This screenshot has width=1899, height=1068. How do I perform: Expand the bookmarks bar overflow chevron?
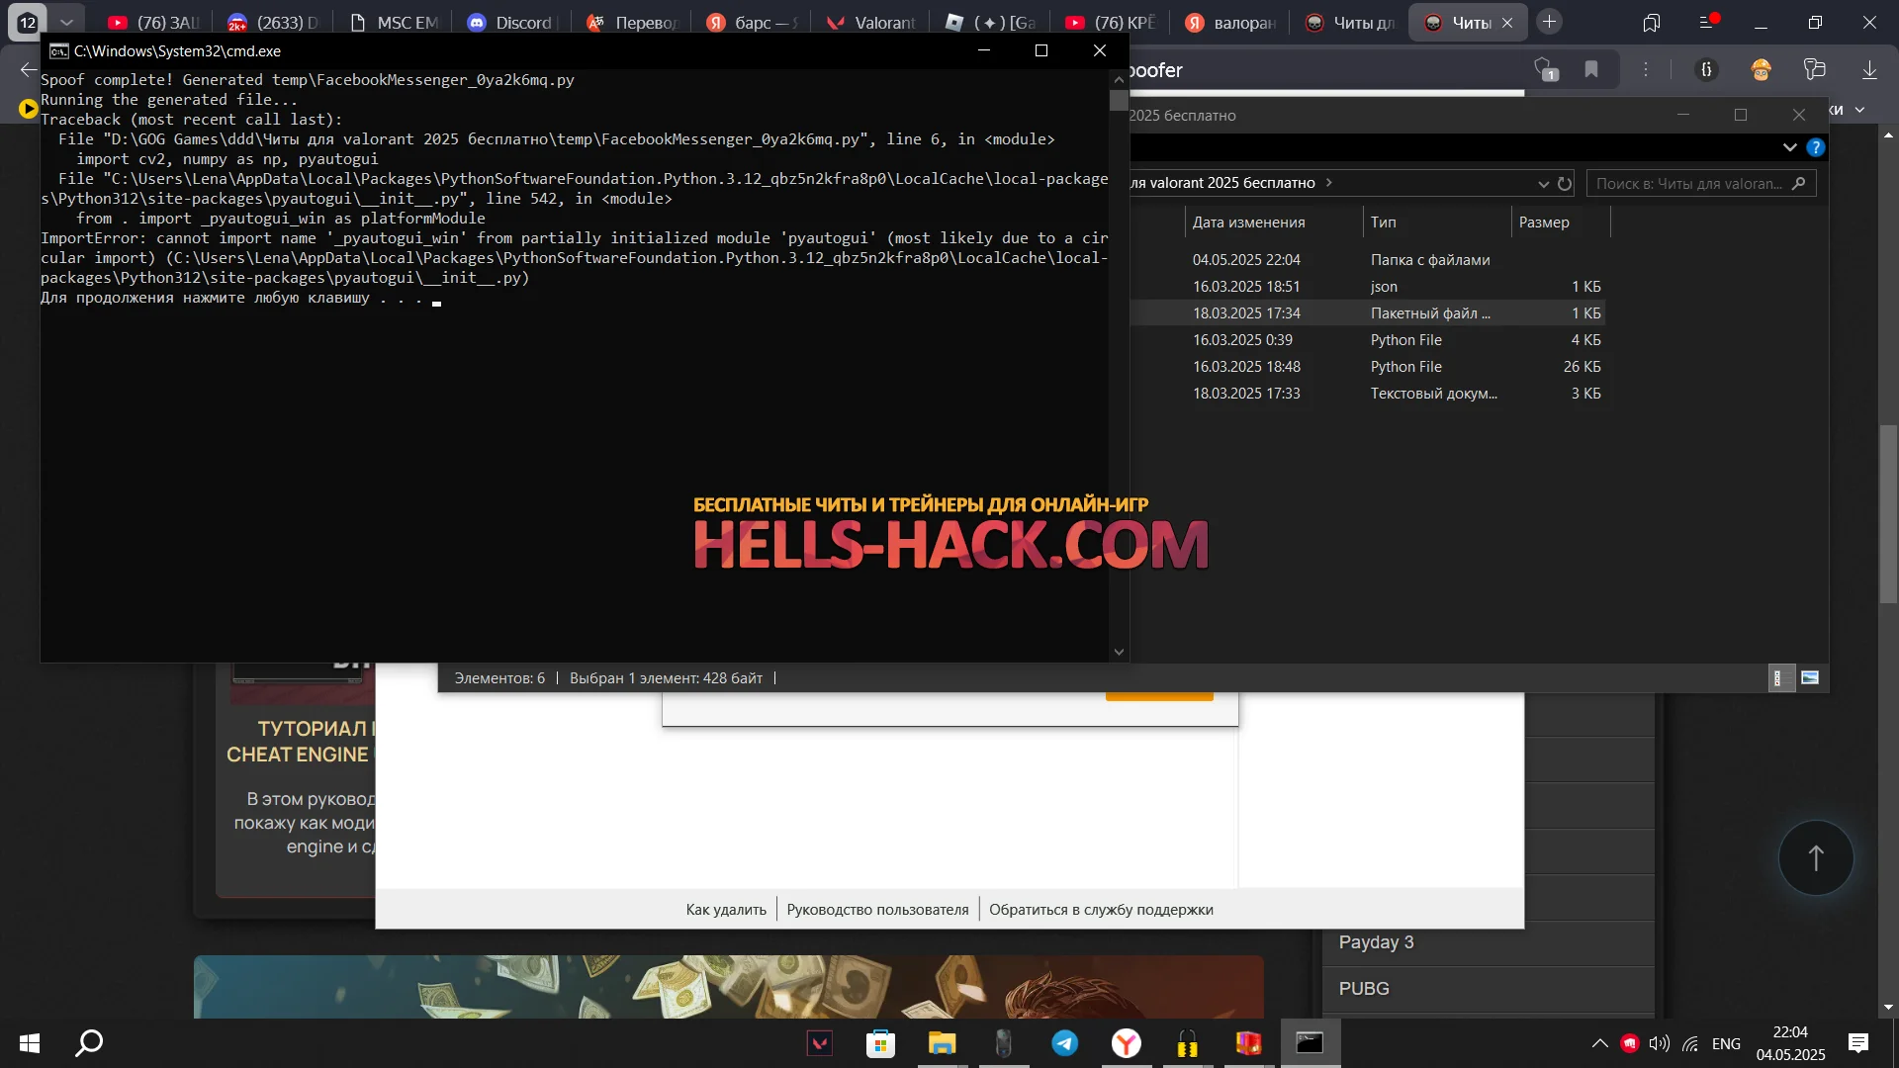tap(1859, 110)
